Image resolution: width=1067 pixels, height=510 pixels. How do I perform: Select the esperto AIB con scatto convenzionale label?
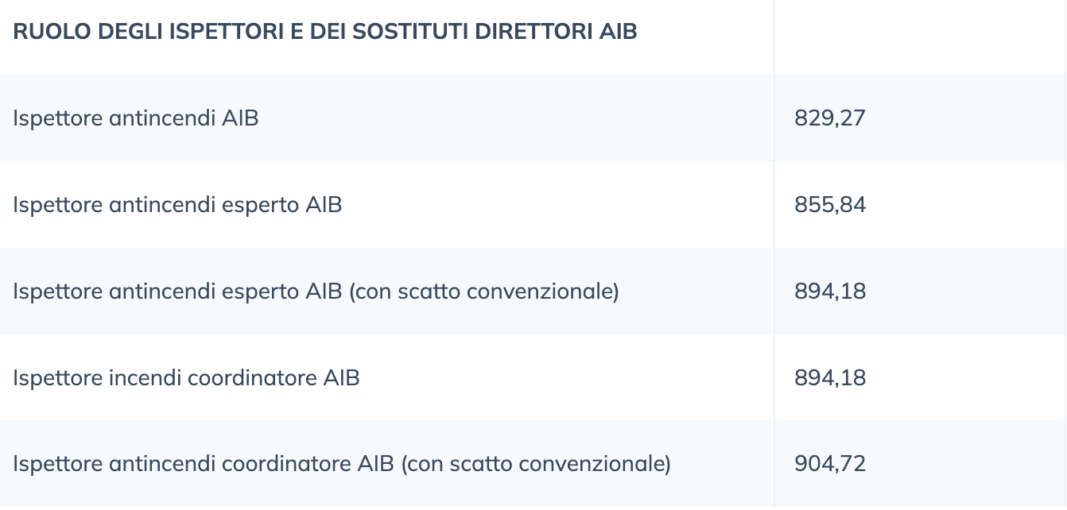316,292
